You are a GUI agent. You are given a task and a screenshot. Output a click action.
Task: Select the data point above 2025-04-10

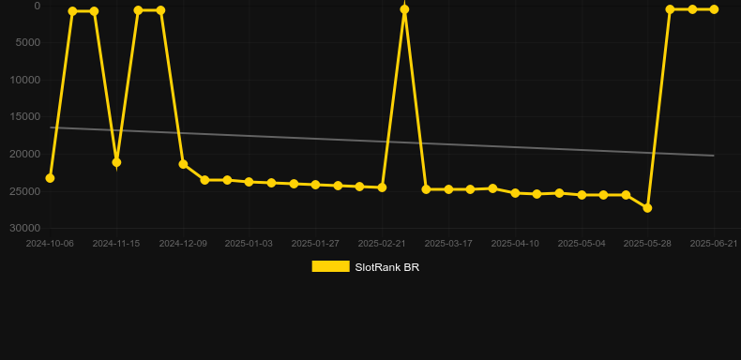515,193
